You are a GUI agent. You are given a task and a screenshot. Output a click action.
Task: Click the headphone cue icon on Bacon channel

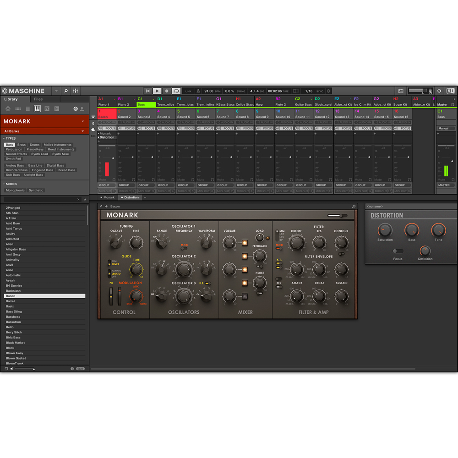[x=114, y=180]
